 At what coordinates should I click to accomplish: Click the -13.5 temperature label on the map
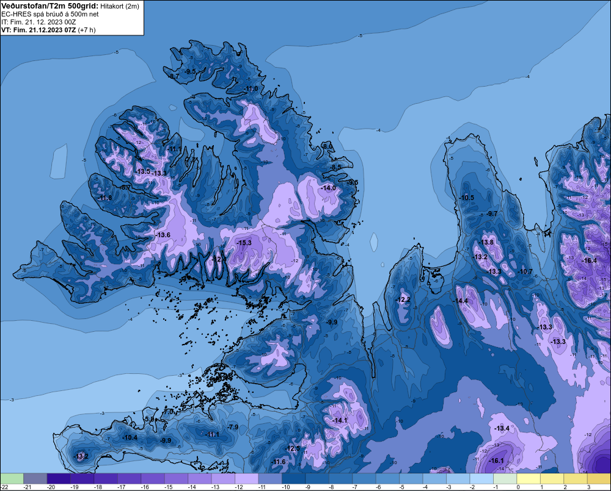coord(143,171)
